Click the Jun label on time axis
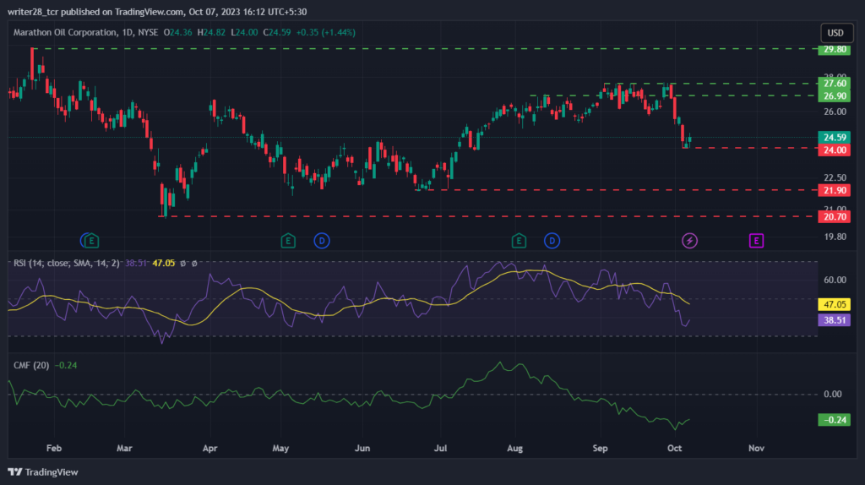Viewport: 865px width, 485px height. coord(362,448)
